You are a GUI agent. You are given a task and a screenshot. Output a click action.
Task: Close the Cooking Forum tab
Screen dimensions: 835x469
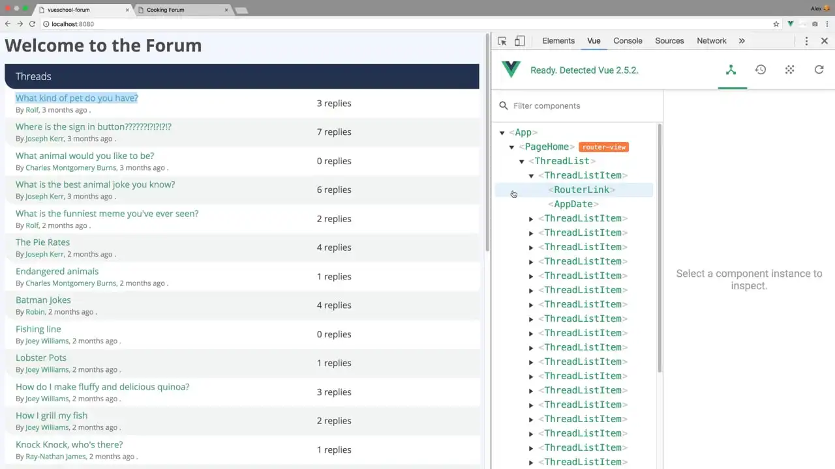coord(226,10)
